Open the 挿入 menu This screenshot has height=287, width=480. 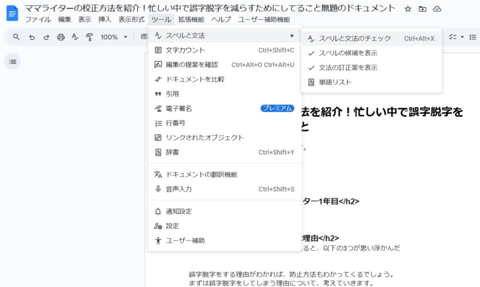(105, 19)
